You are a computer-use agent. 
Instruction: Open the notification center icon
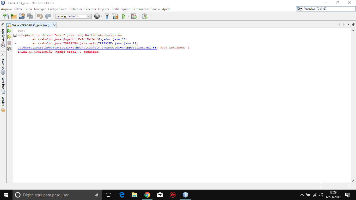point(347,195)
